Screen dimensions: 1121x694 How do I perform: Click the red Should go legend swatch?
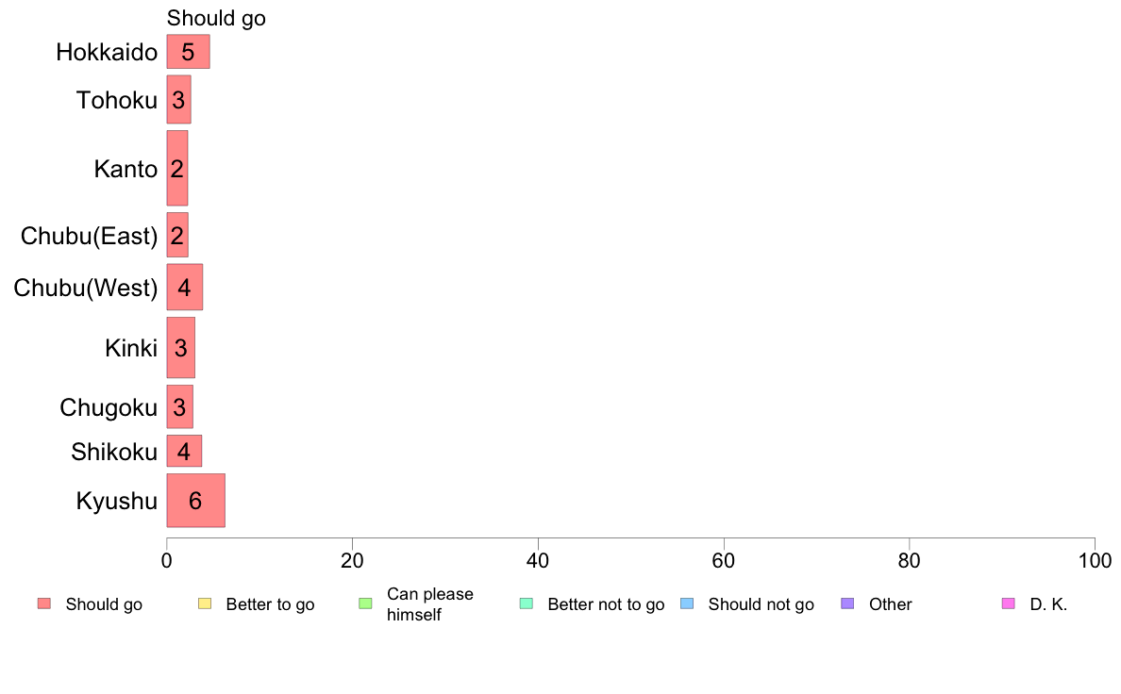(x=44, y=603)
